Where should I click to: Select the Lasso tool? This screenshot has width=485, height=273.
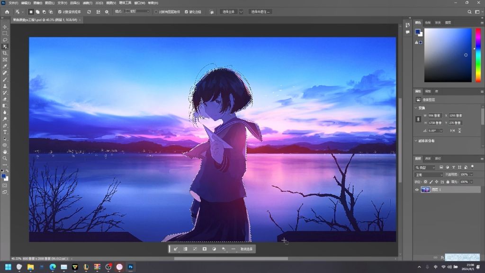pos(5,40)
